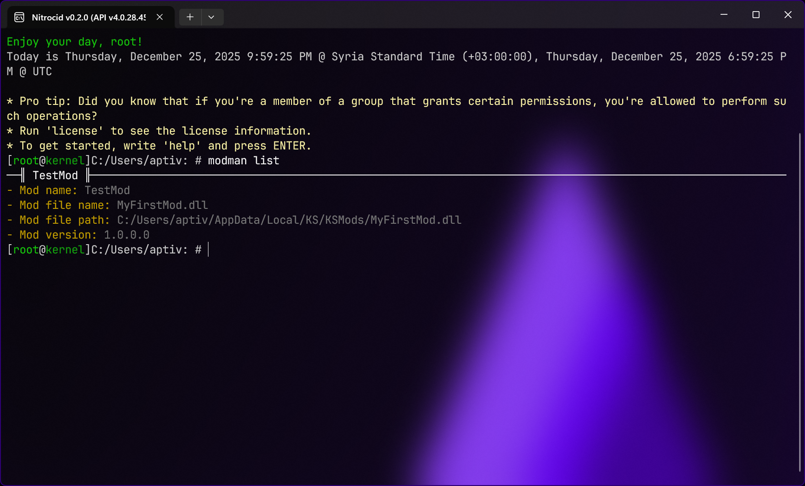The height and width of the screenshot is (486, 805).
Task: Click the "write 'help'" getting started line
Action: point(159,146)
